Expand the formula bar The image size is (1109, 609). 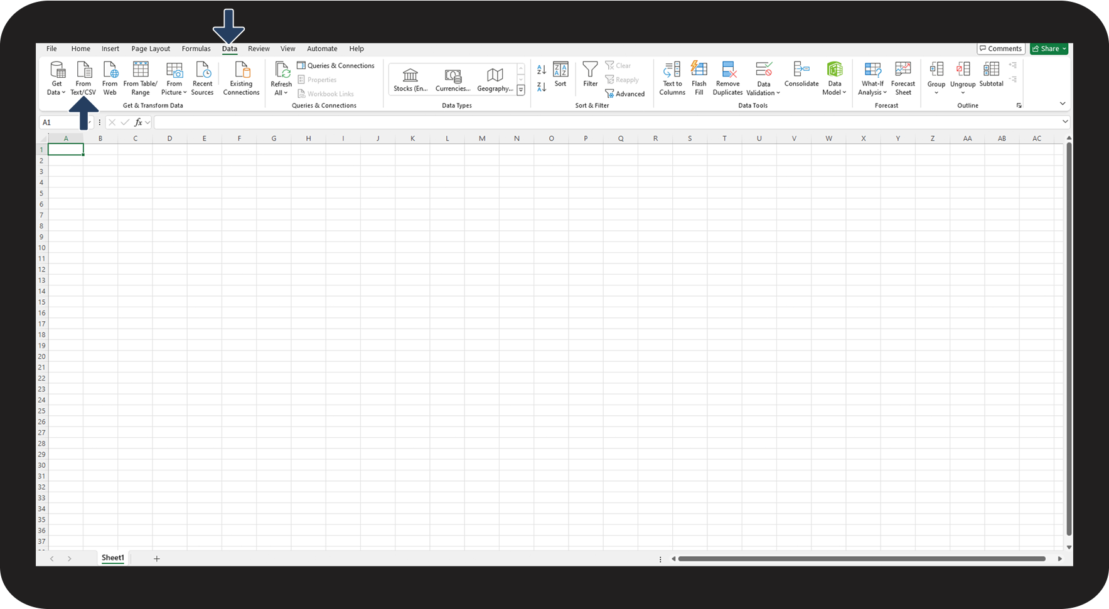[1065, 122]
